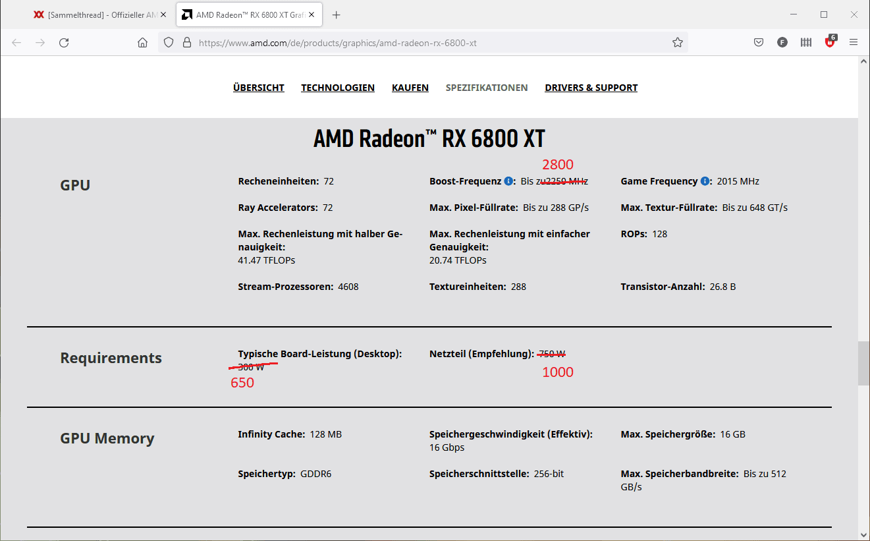Click the Stream-Prozessoren: 4608 entry

click(298, 287)
